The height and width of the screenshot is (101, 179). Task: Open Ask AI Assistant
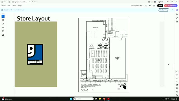171,6
